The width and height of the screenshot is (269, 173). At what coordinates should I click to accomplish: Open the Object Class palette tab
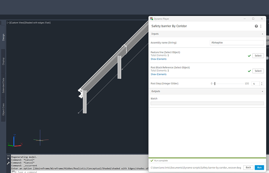click(3, 110)
